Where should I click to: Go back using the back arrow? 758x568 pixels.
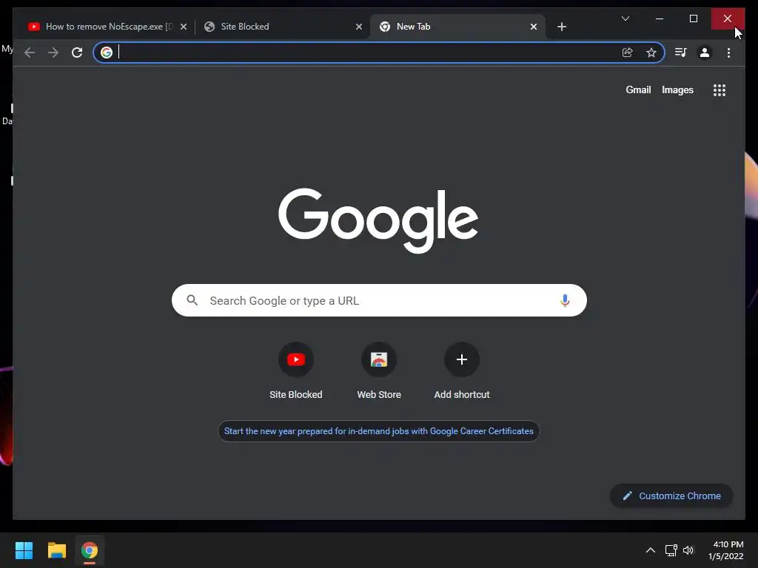pos(30,53)
